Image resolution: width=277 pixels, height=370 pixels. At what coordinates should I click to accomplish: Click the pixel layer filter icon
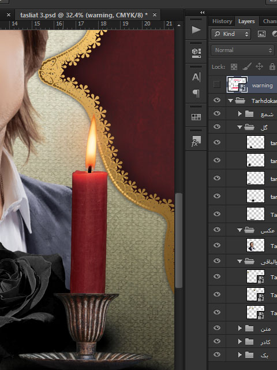click(x=261, y=34)
